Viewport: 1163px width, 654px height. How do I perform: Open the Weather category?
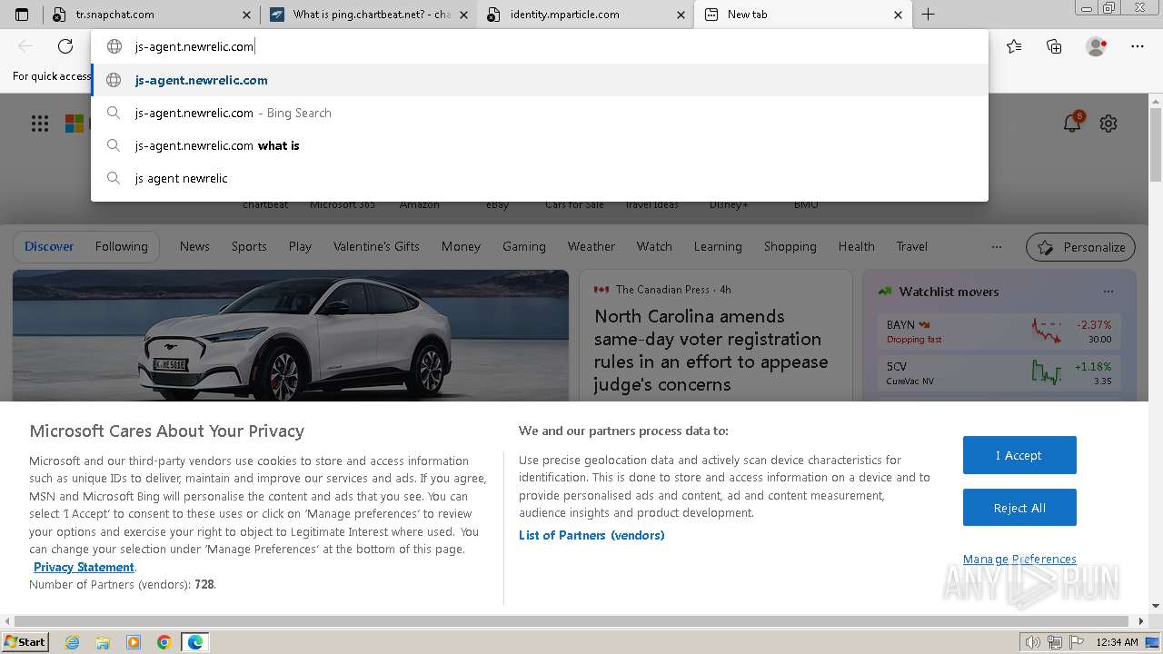[591, 246]
